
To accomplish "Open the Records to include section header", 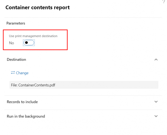I will (x=22, y=102).
